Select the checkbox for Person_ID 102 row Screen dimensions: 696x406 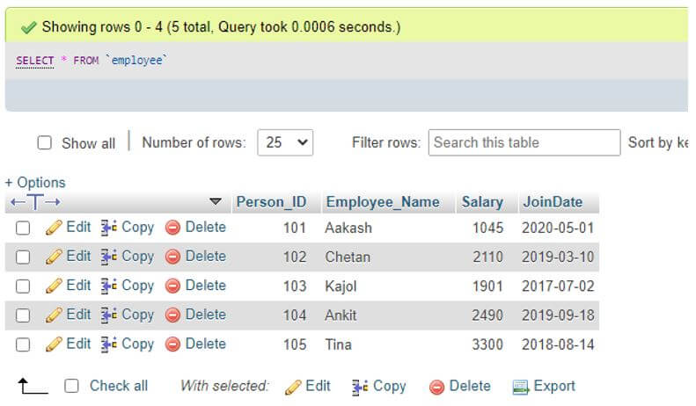coord(23,257)
